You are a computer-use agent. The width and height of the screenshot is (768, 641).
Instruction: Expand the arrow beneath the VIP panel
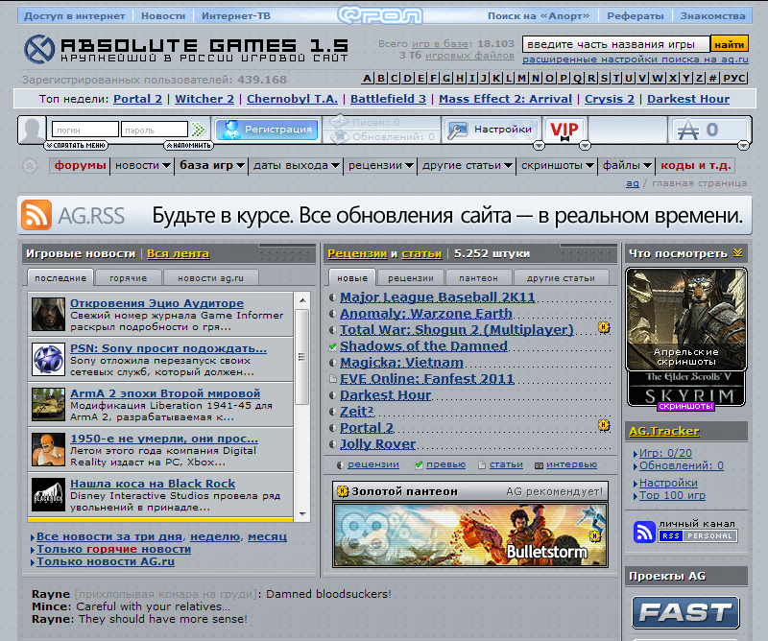point(585,146)
